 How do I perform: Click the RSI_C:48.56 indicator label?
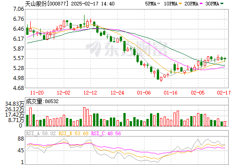(x=106, y=133)
